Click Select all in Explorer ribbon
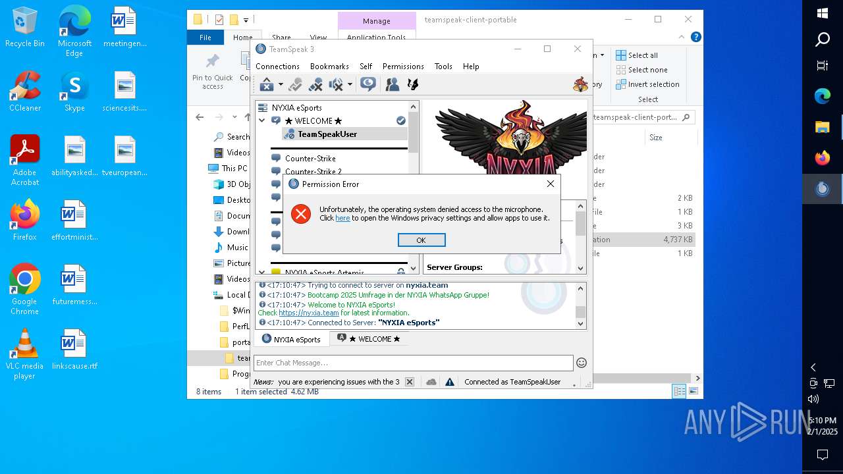Screen dimensions: 843x474 [x=637, y=55]
